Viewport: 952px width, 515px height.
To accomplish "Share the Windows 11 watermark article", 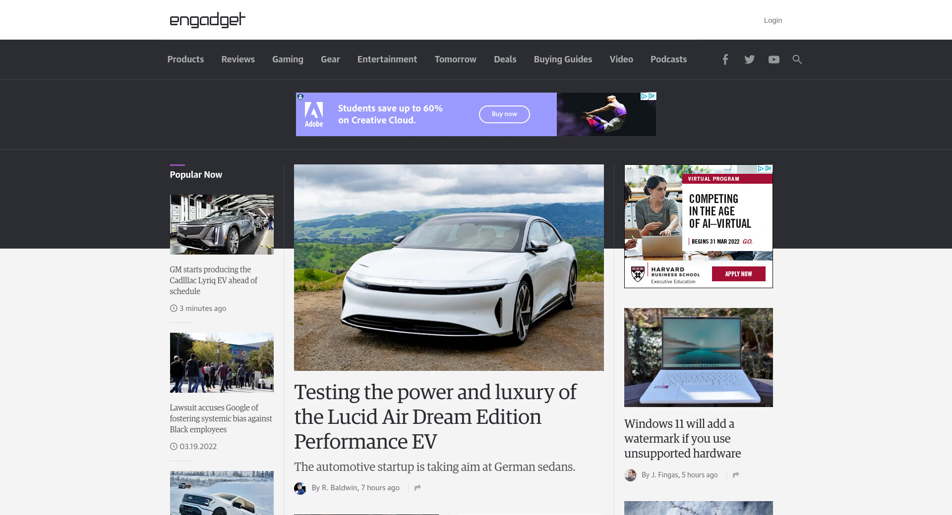I will click(736, 475).
